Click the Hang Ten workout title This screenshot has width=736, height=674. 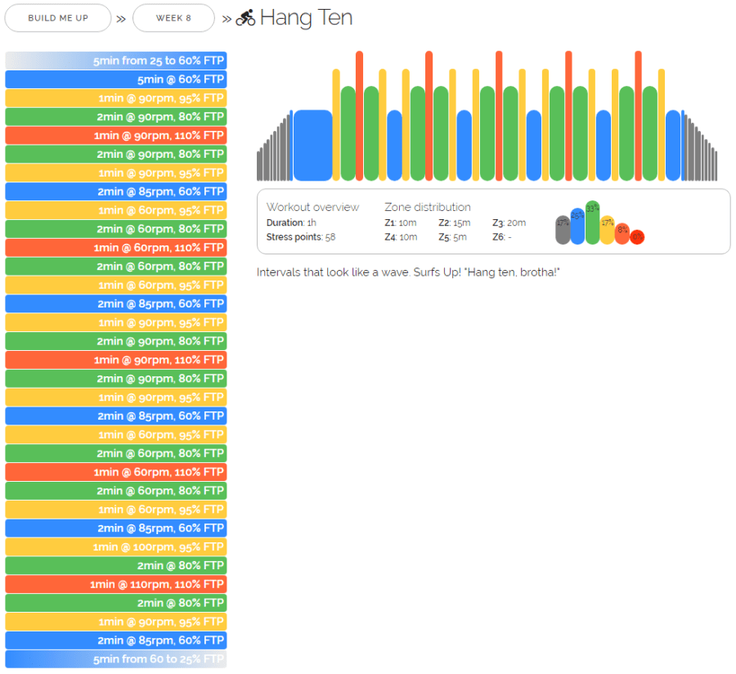pos(306,18)
